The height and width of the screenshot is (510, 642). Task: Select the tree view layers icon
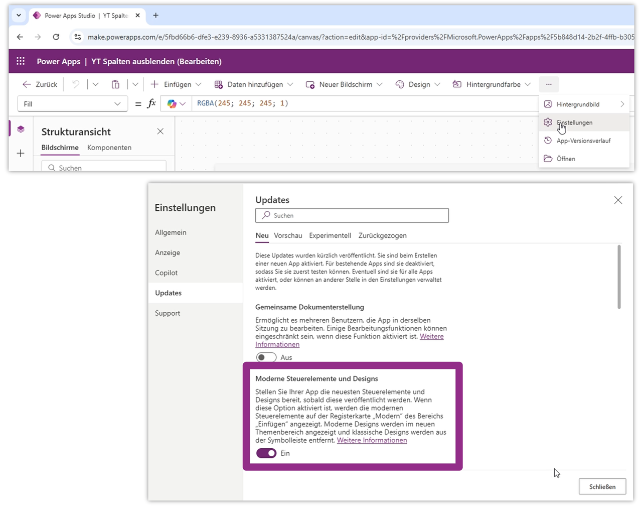tap(21, 129)
